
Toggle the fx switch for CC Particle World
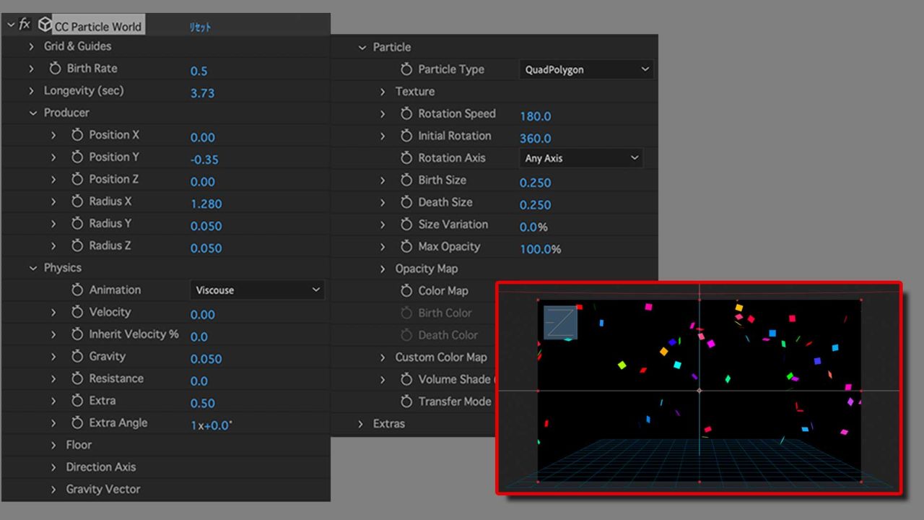[x=25, y=25]
